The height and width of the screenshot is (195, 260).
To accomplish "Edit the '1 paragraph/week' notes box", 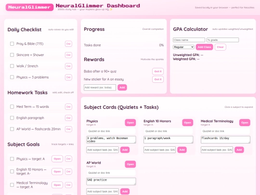I will pos(169,140).
